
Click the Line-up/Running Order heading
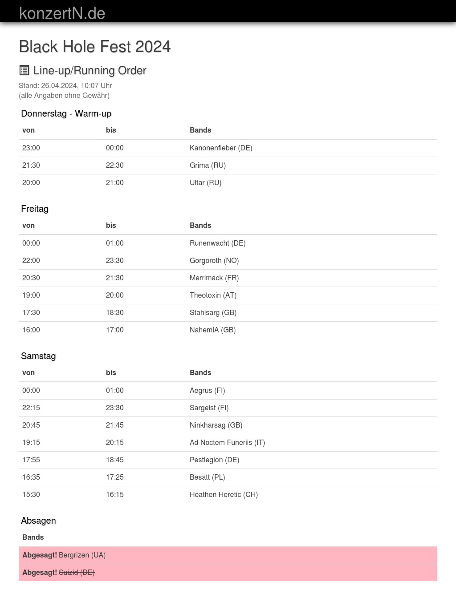(90, 70)
